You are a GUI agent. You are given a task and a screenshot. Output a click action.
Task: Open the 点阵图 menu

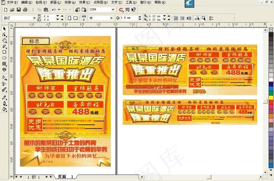tap(101, 2)
